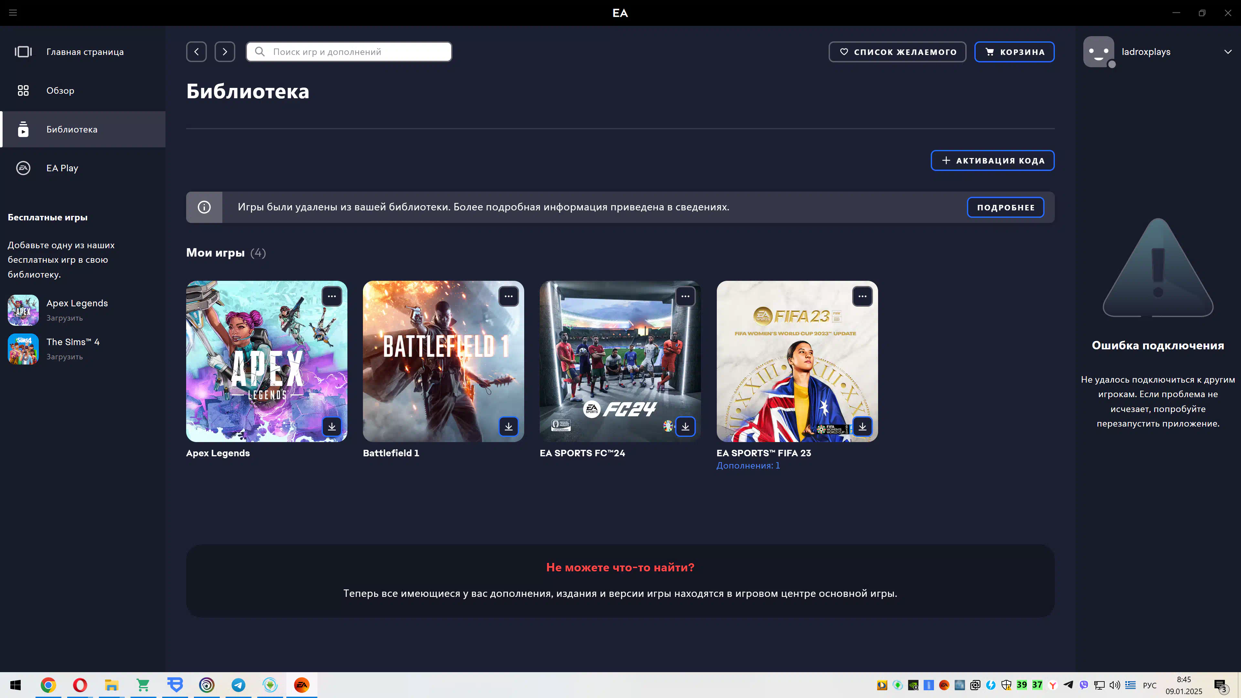Click the EA SPORTS™ FIFA 23 title text

click(x=764, y=453)
